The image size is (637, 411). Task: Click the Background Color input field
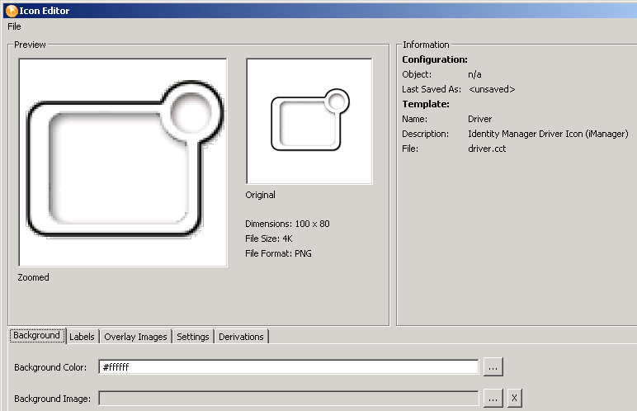point(289,367)
